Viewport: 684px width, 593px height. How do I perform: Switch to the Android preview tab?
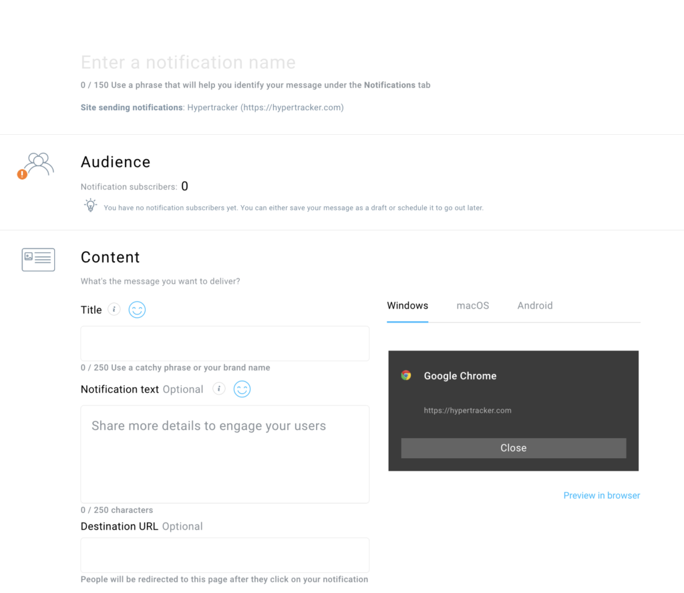click(x=534, y=305)
